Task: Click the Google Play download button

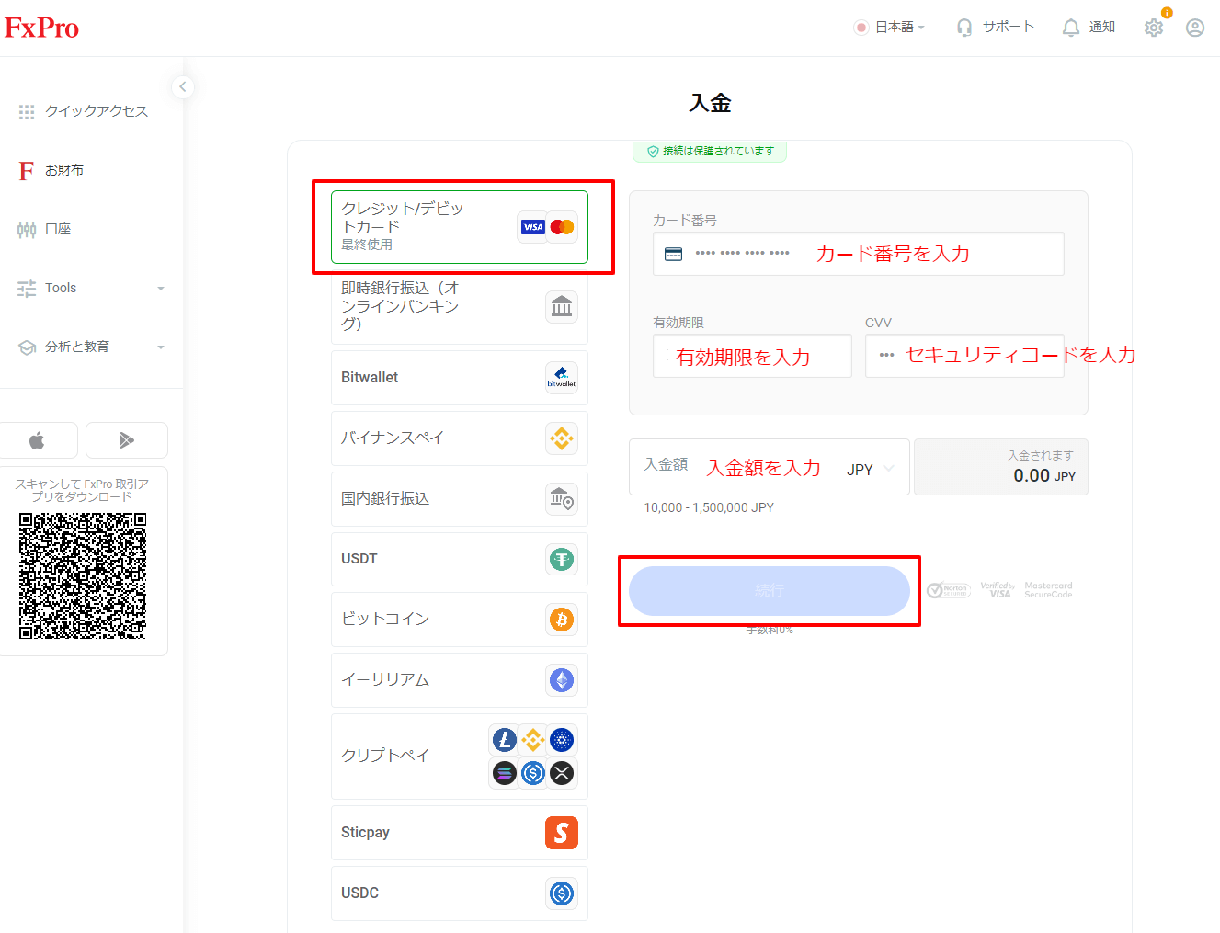Action: click(126, 439)
